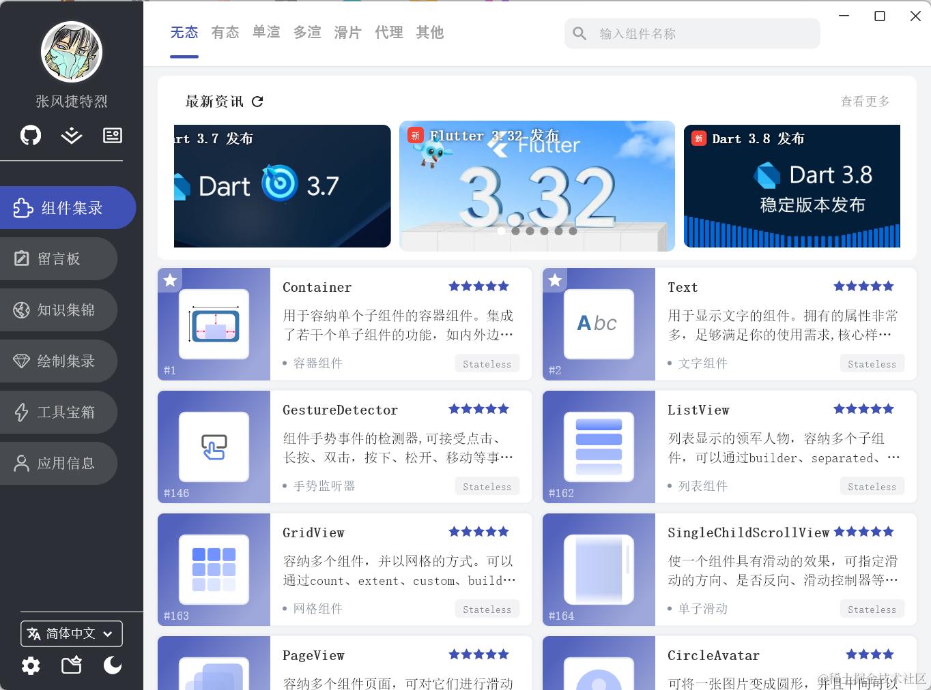Click Stateless tag on ListView card
The width and height of the screenshot is (931, 690).
[872, 487]
